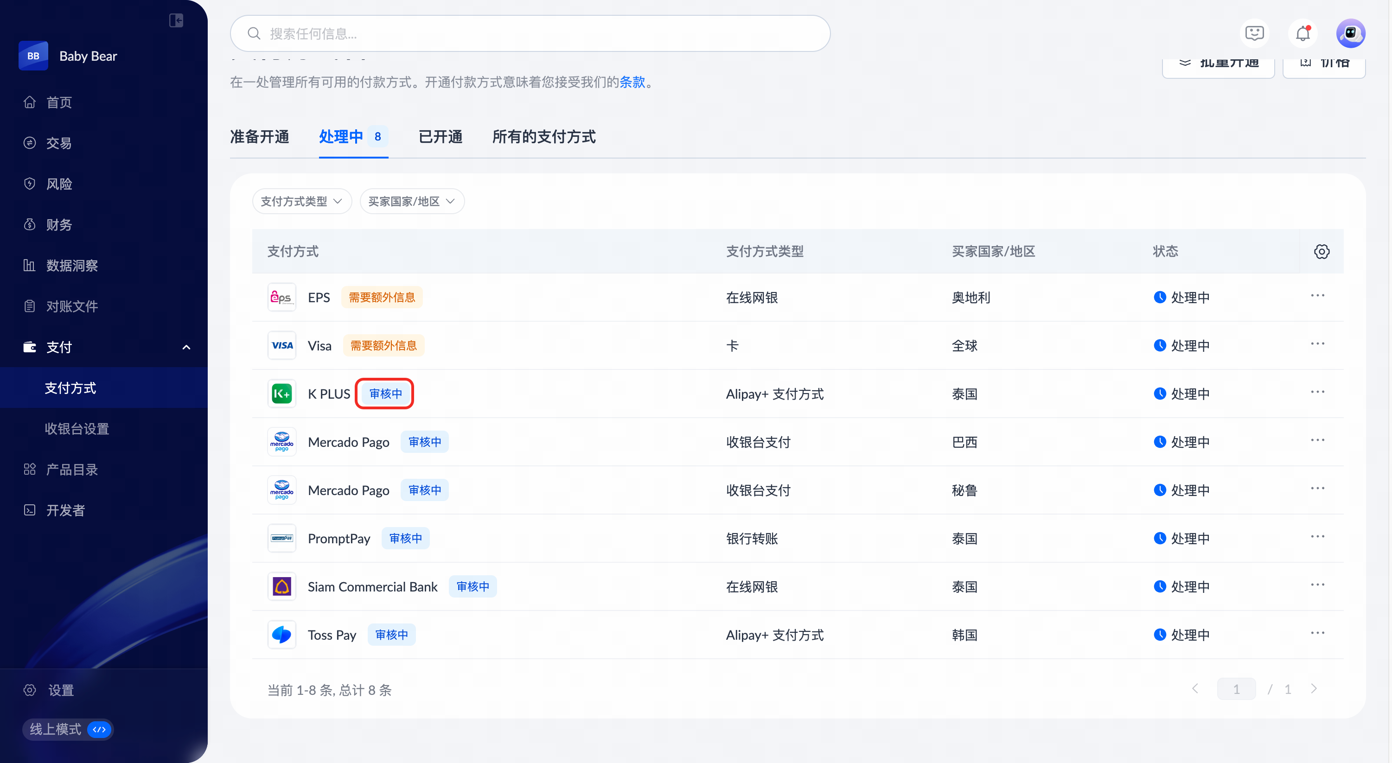Collapse the 支付 sidebar menu section
The image size is (1392, 763).
pyautogui.click(x=186, y=348)
